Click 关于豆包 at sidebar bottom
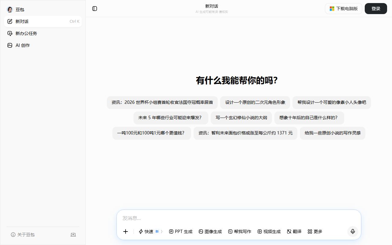The image size is (392, 245). pyautogui.click(x=23, y=235)
